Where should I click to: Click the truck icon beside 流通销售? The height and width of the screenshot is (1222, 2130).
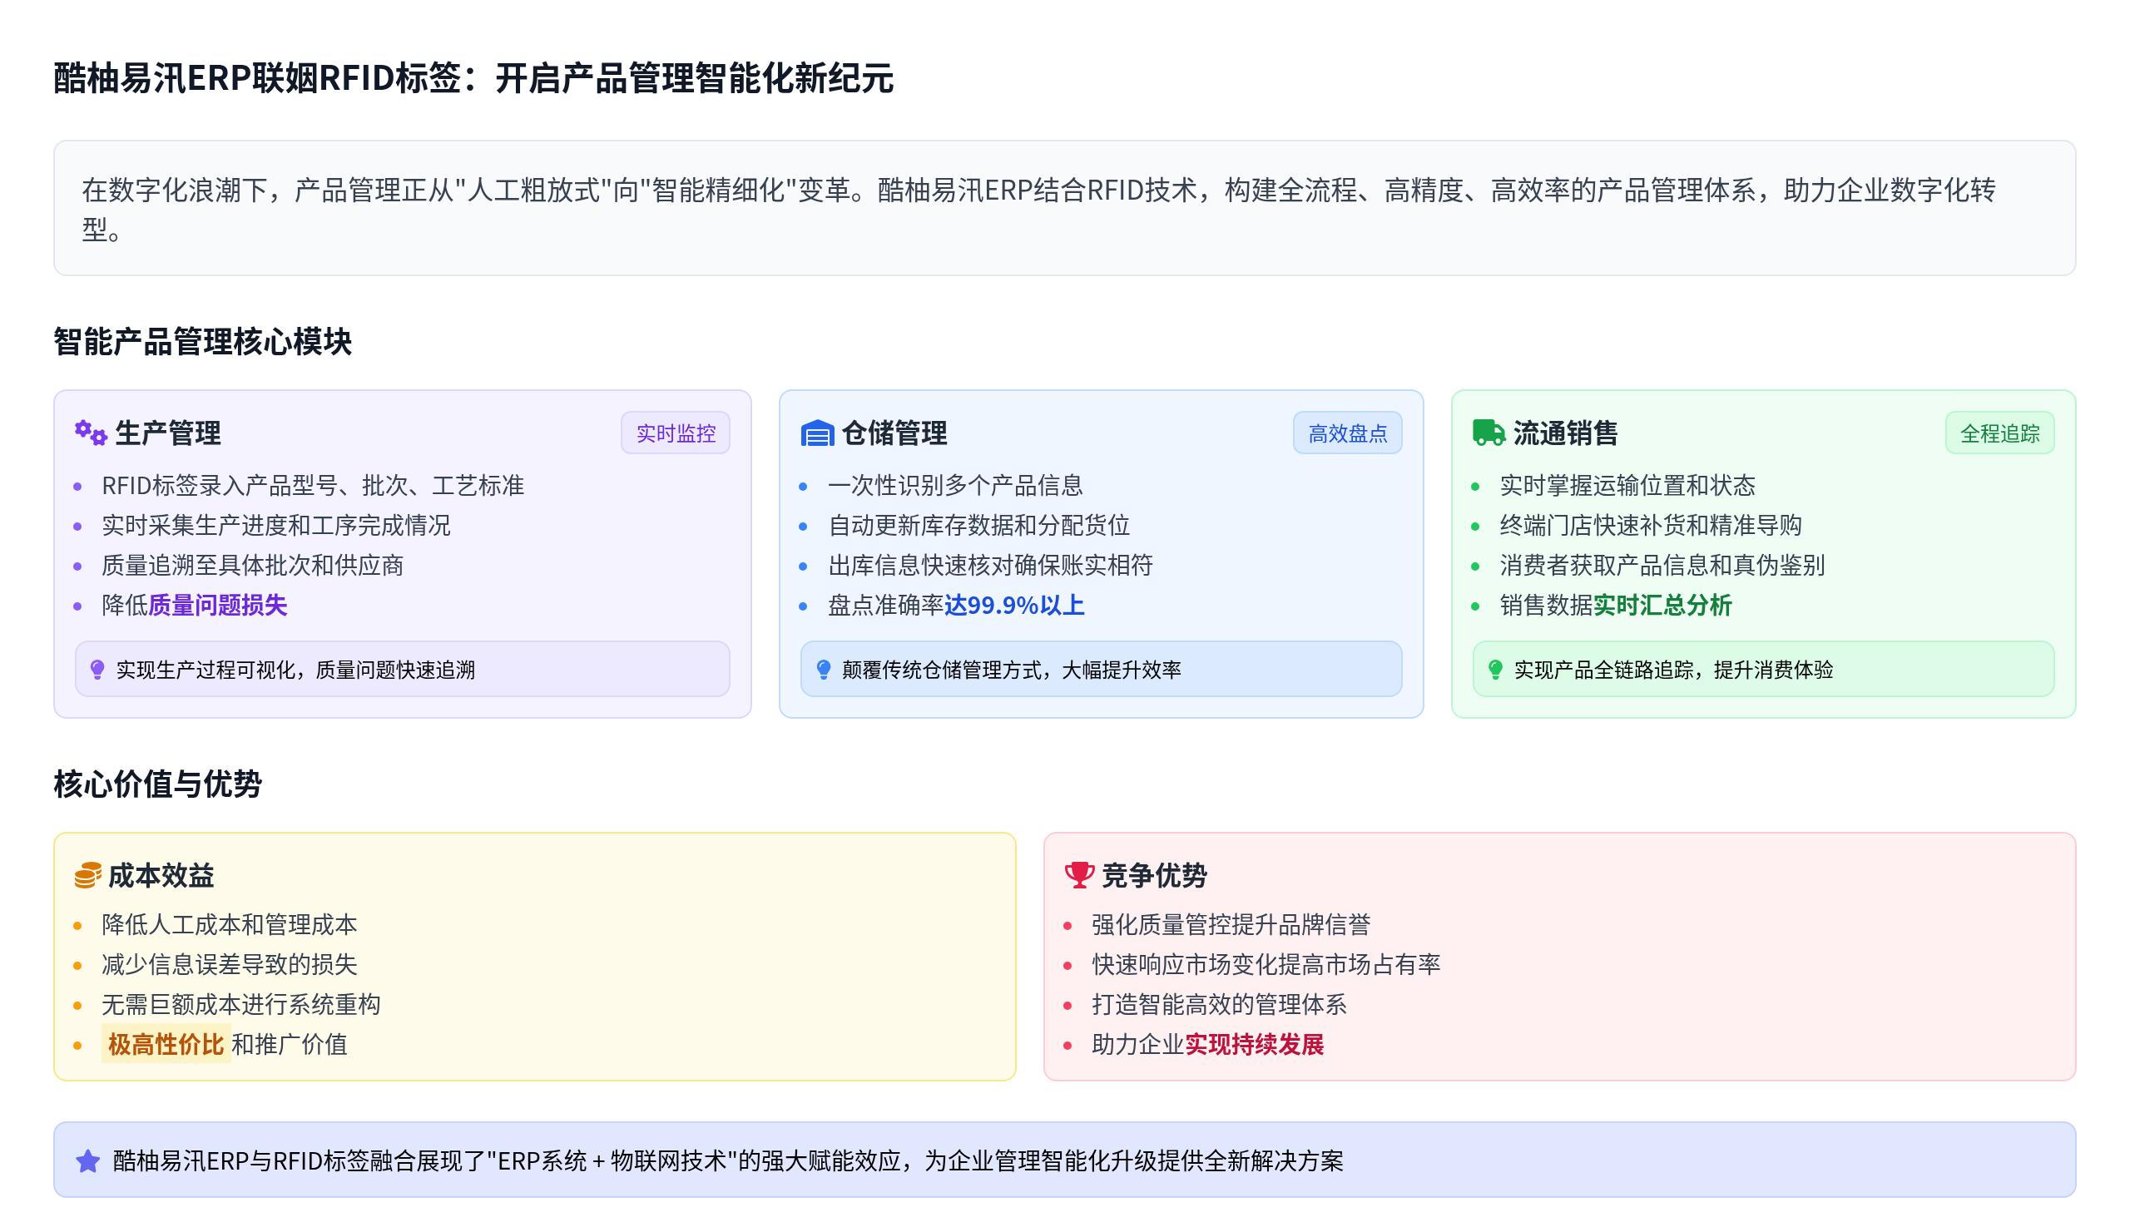[1489, 433]
